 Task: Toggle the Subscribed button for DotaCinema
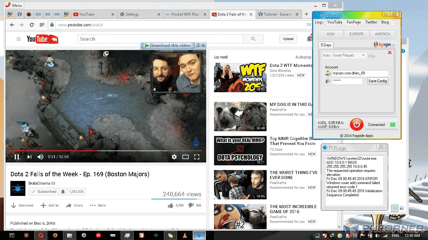(44, 192)
